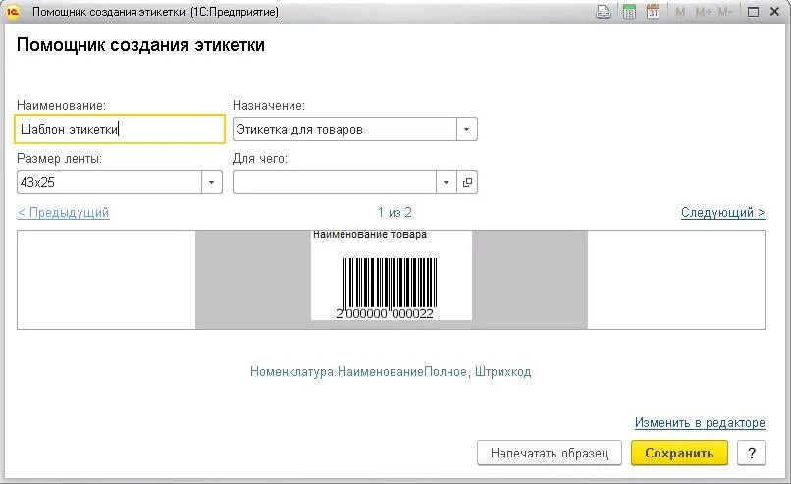Screen dimensions: 791x484
Task: Click the print icon in title bar
Action: coord(603,12)
